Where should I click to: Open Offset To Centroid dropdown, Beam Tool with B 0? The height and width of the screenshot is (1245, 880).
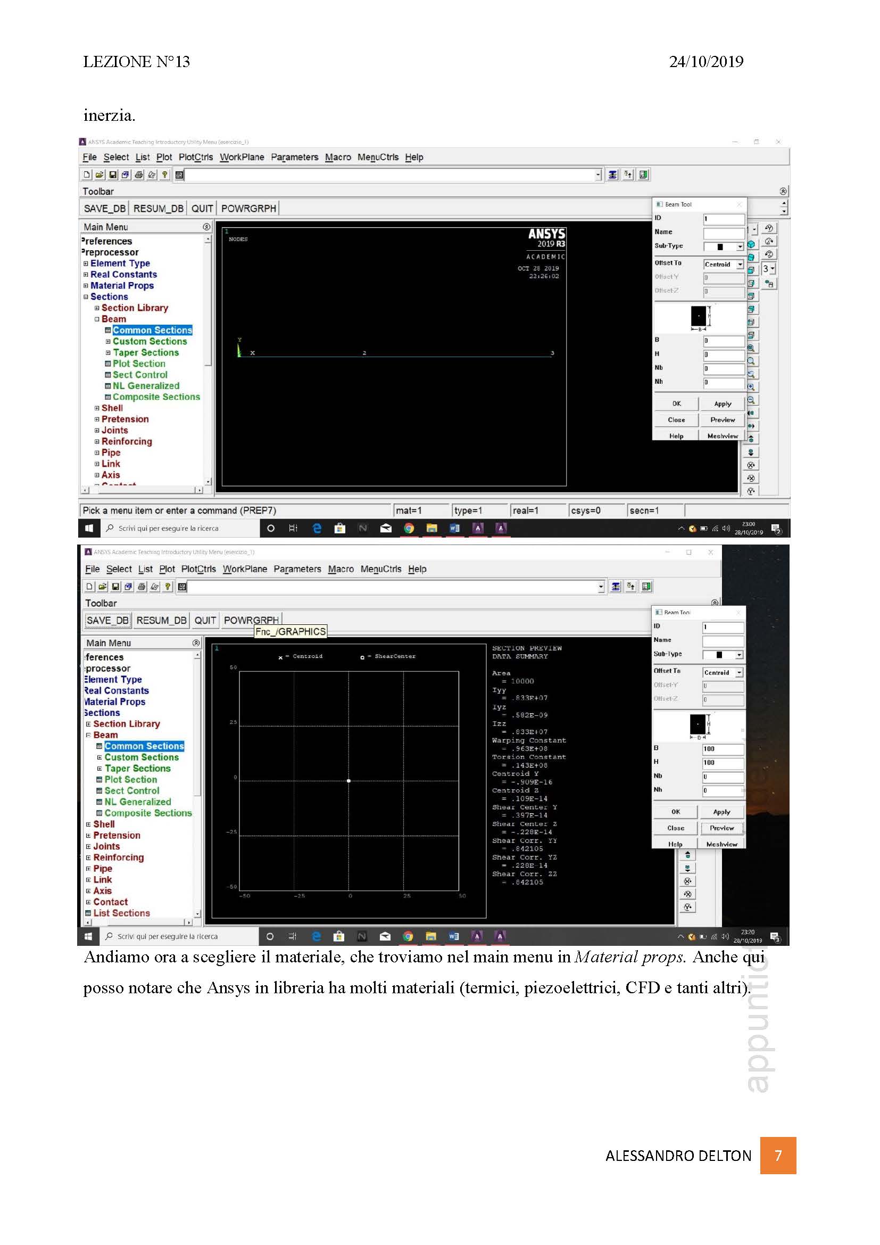click(724, 265)
